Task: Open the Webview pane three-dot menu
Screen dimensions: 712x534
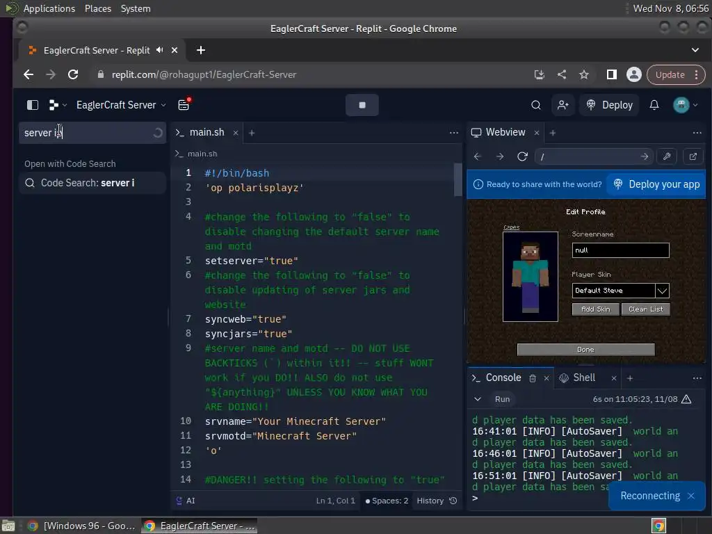Action: pyautogui.click(x=697, y=133)
